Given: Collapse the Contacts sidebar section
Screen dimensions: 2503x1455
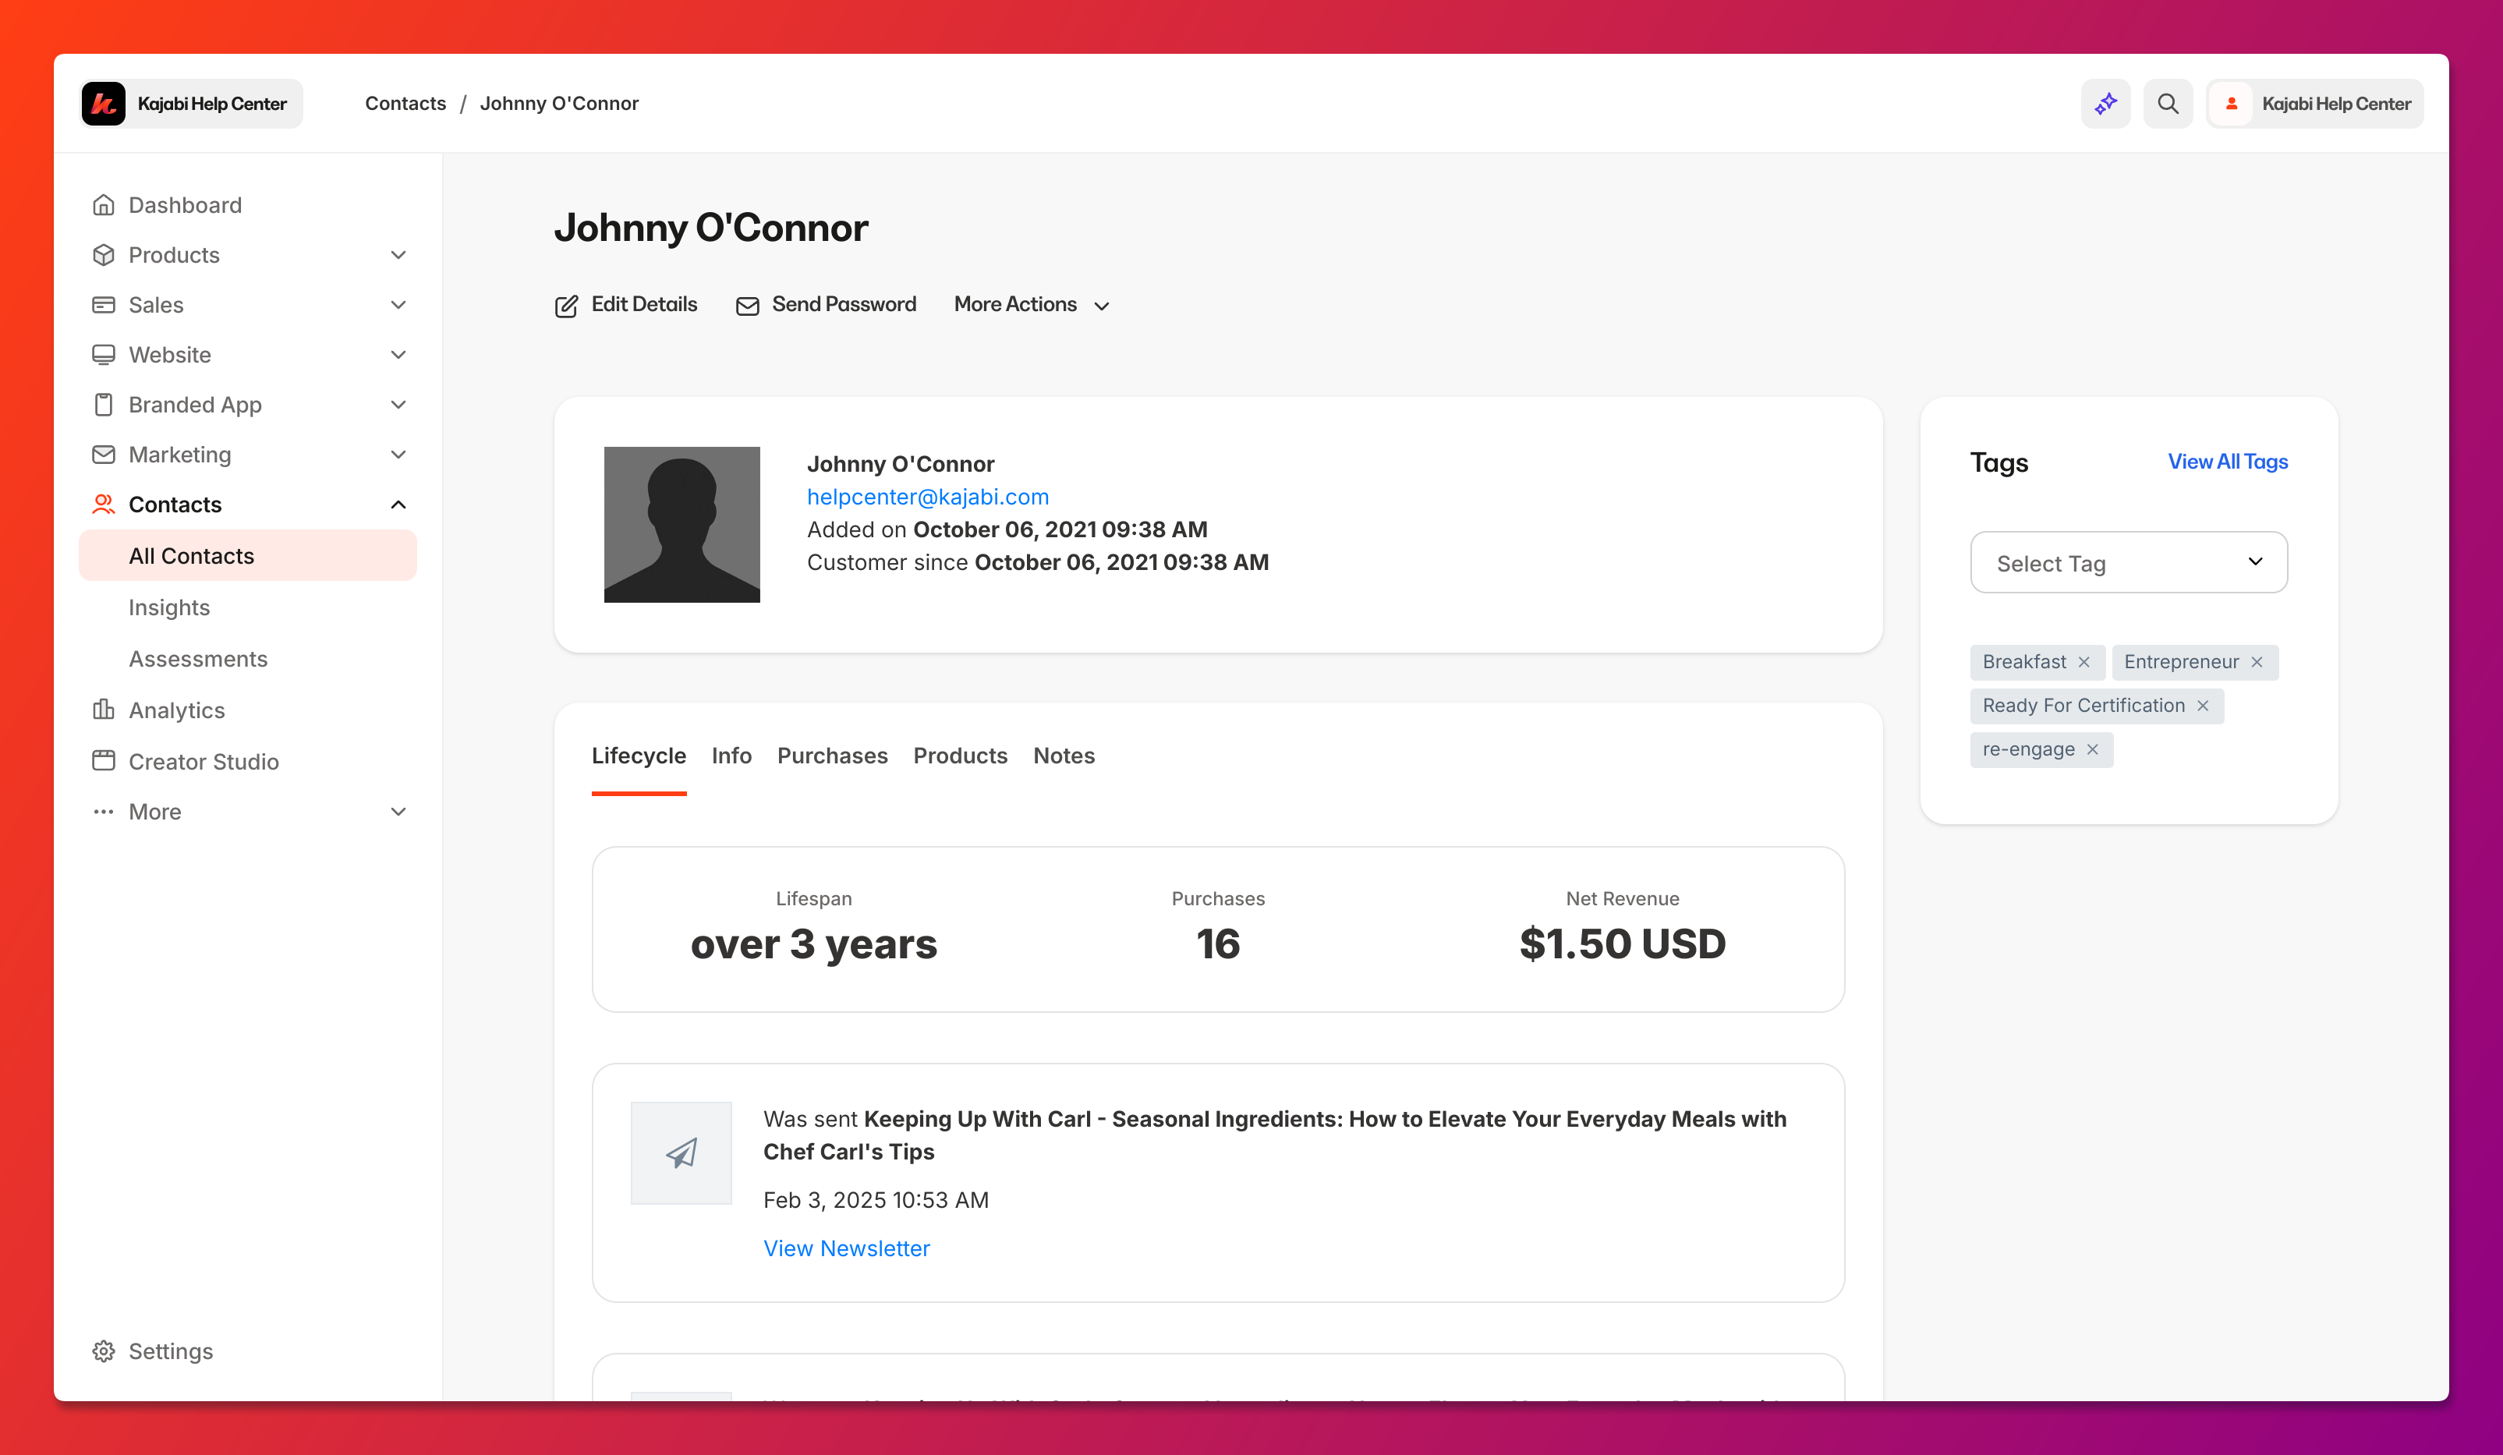Looking at the screenshot, I should click(x=398, y=504).
